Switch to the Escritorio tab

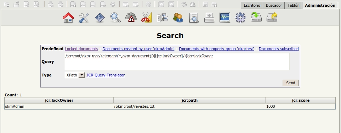coord(252,5)
